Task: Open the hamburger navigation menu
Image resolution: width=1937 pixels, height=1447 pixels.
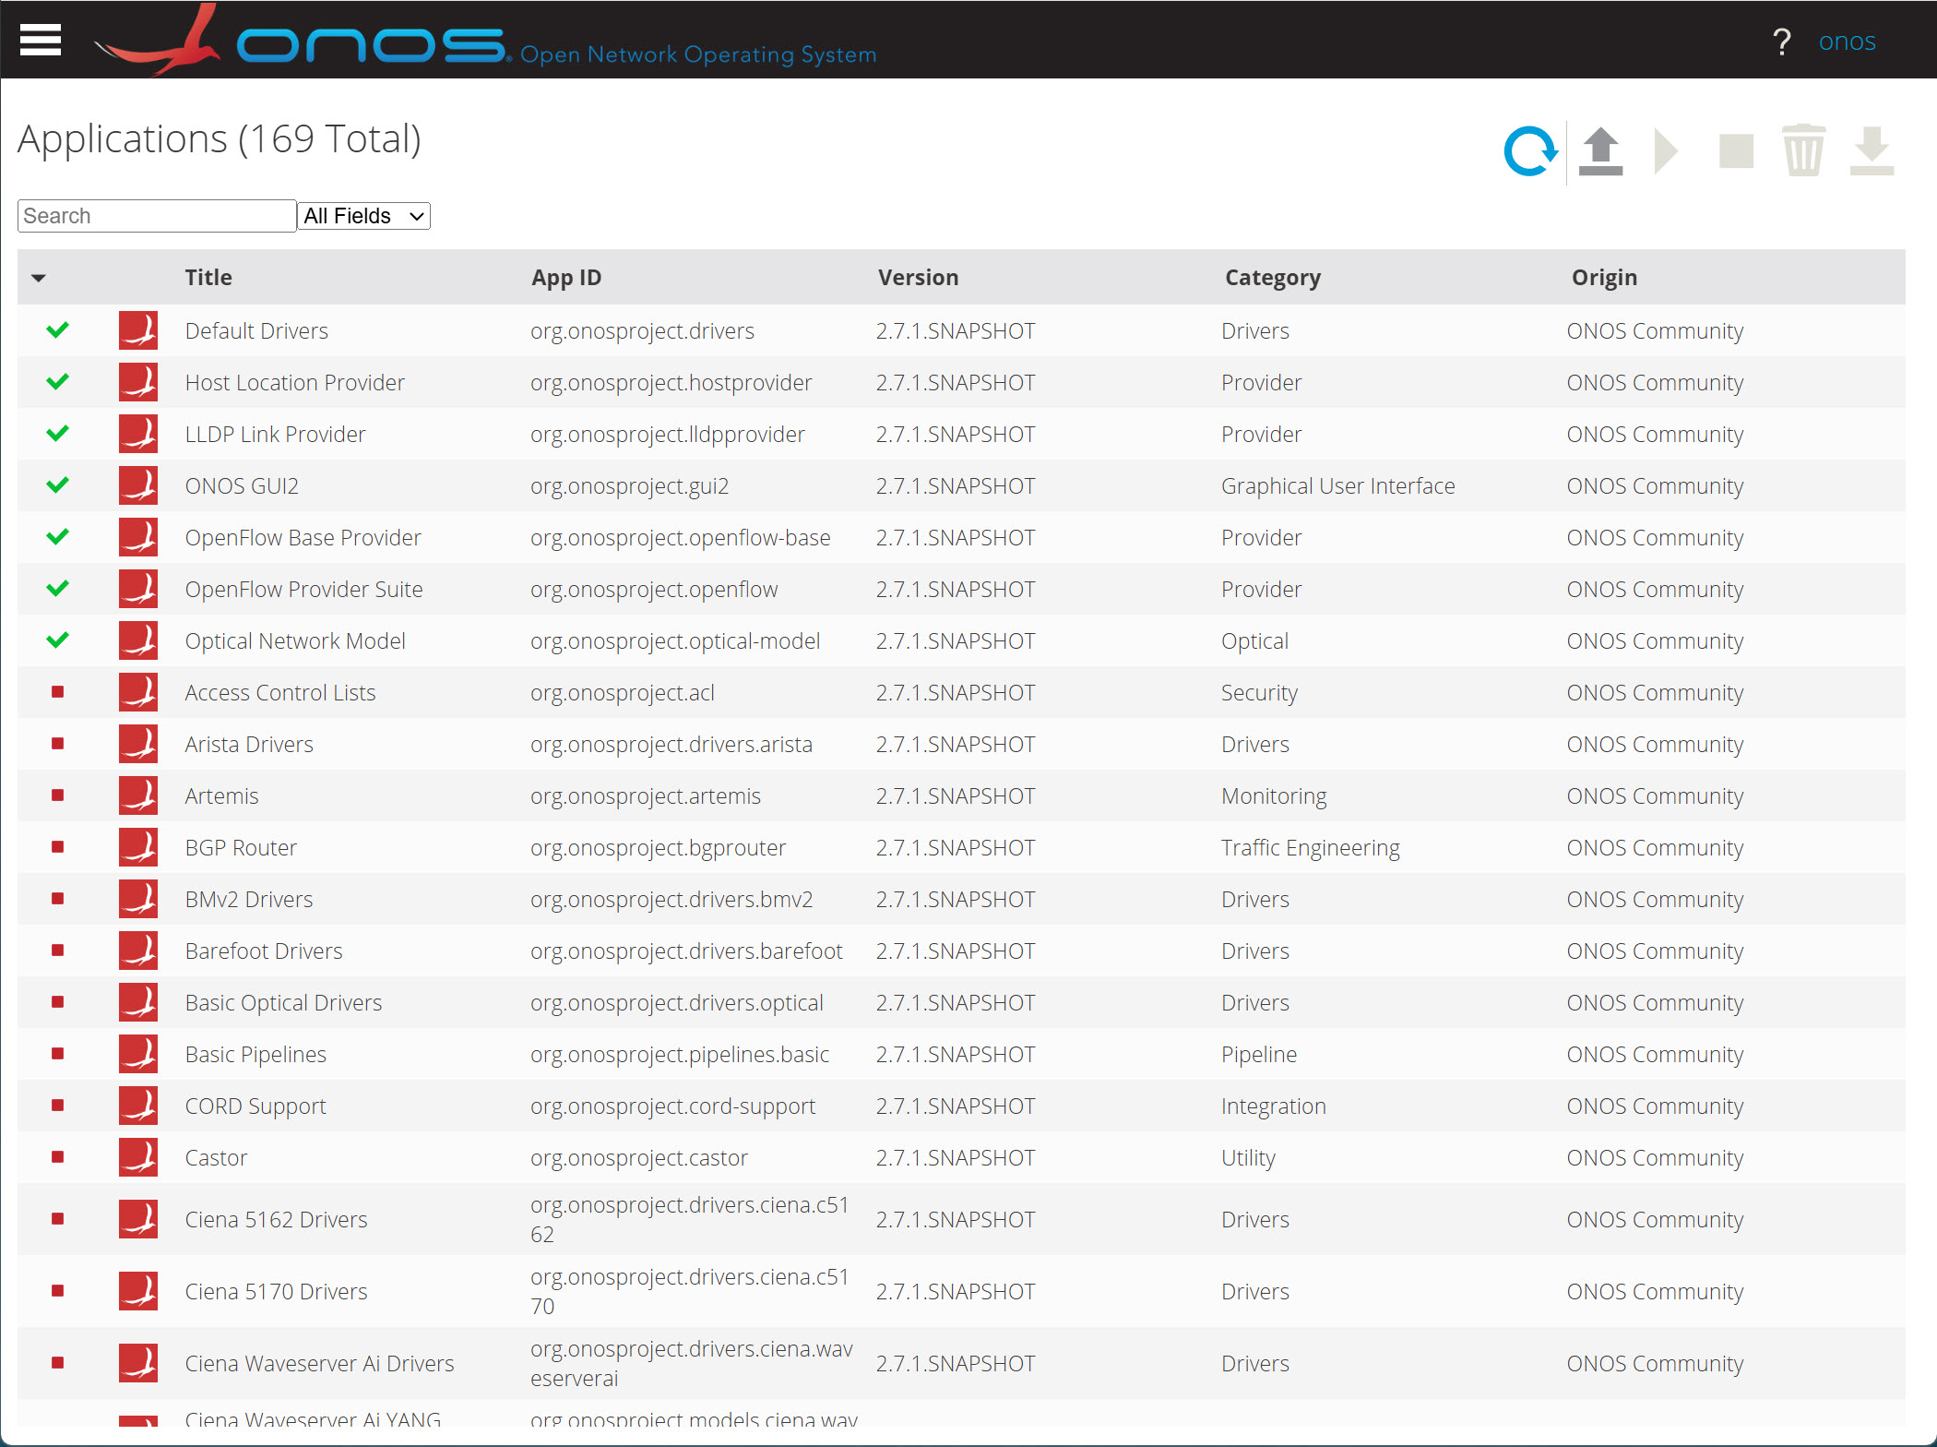Action: tap(40, 39)
